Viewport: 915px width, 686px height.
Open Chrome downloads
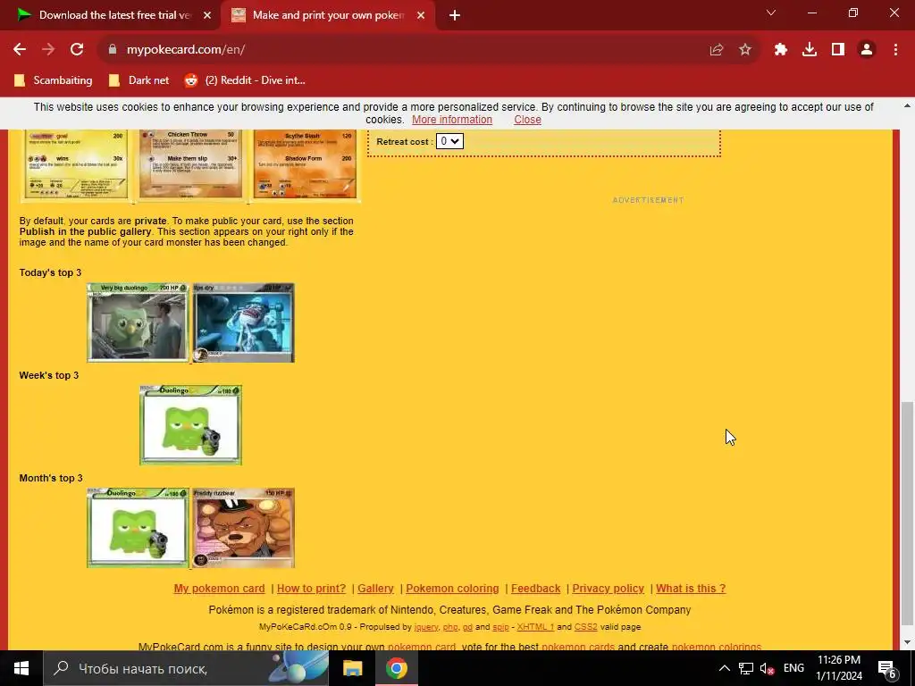(x=810, y=50)
